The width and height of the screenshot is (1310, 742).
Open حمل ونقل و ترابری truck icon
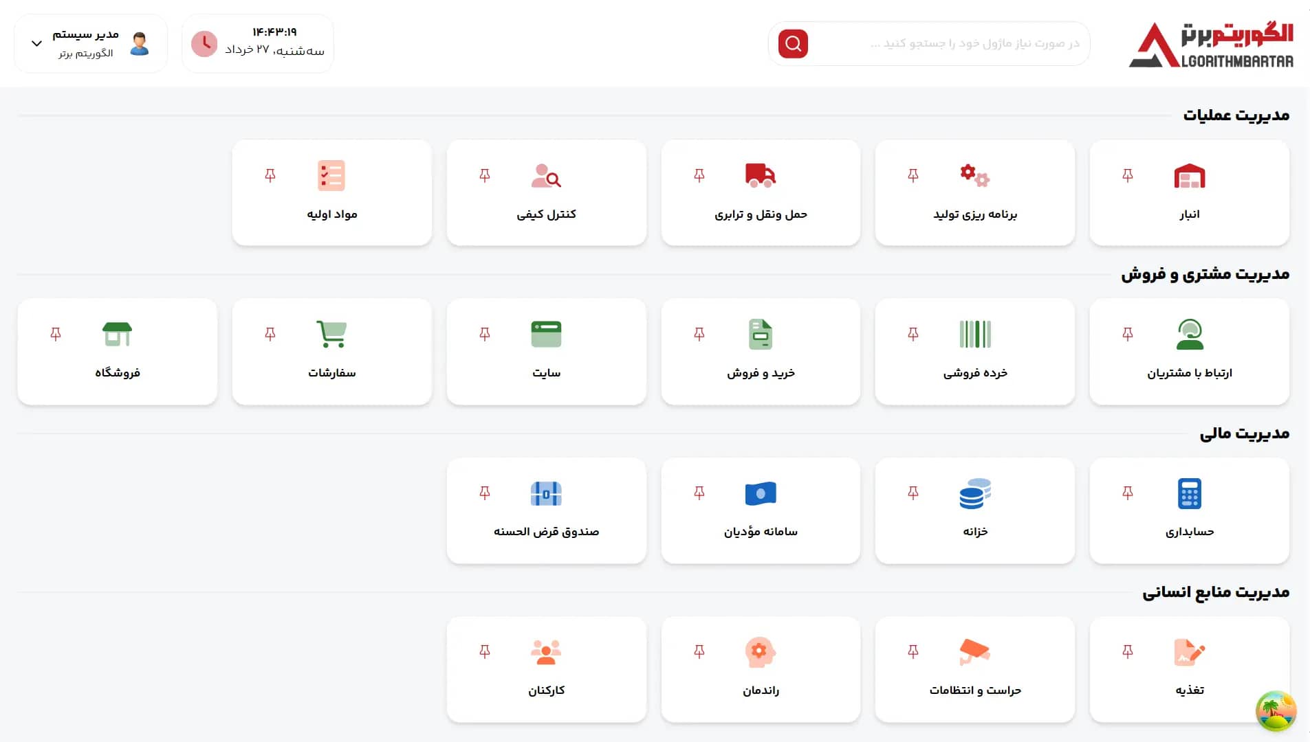pyautogui.click(x=760, y=176)
